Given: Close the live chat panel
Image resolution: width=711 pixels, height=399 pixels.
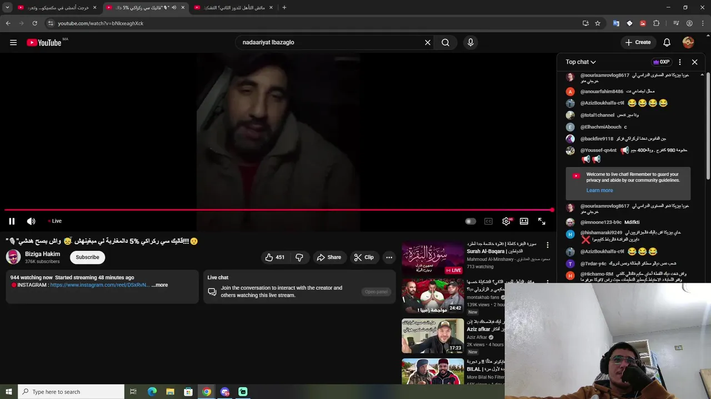Looking at the screenshot, I should pyautogui.click(x=694, y=62).
